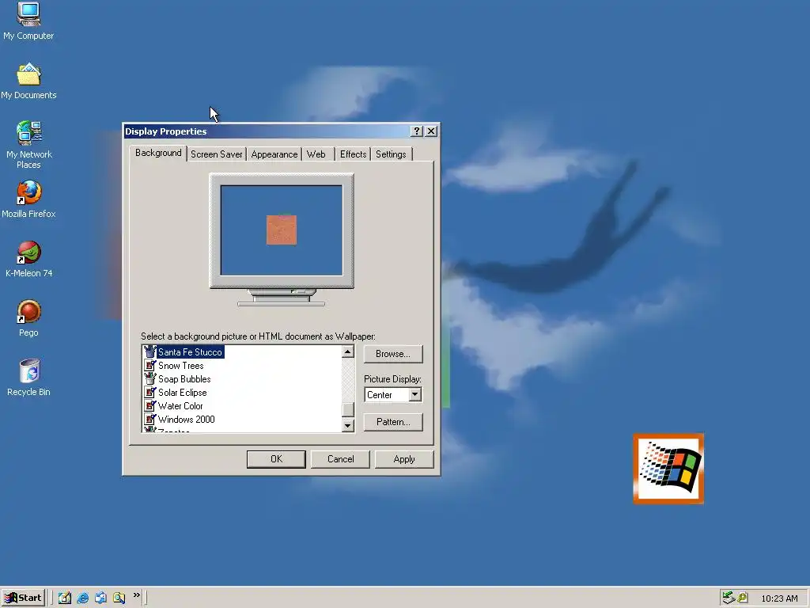Click the icon beside Solar Eclipse
The height and width of the screenshot is (608, 810).
pyautogui.click(x=150, y=393)
